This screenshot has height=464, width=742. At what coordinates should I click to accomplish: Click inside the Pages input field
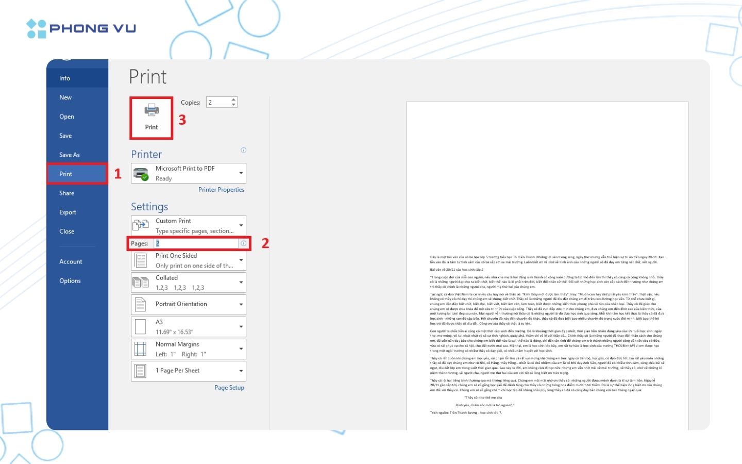196,243
